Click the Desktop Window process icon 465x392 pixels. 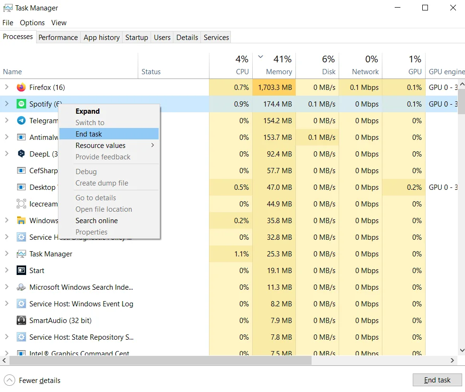coord(21,187)
